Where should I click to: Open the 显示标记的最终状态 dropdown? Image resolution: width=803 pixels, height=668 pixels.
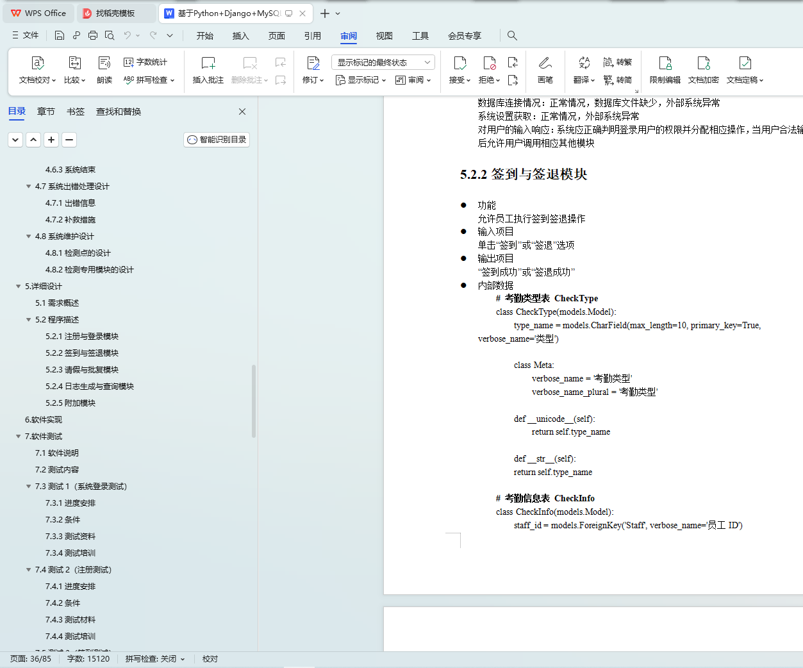(383, 62)
